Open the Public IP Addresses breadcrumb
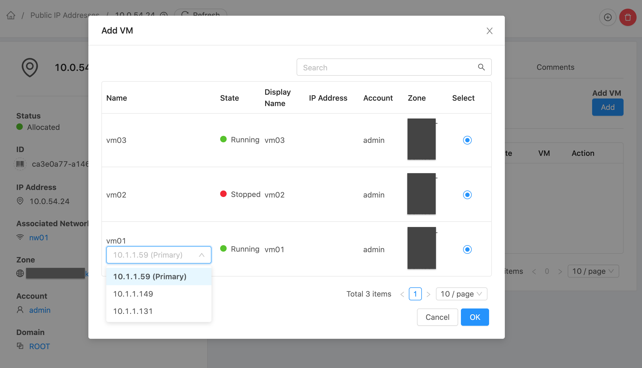This screenshot has width=642, height=368. [65, 15]
